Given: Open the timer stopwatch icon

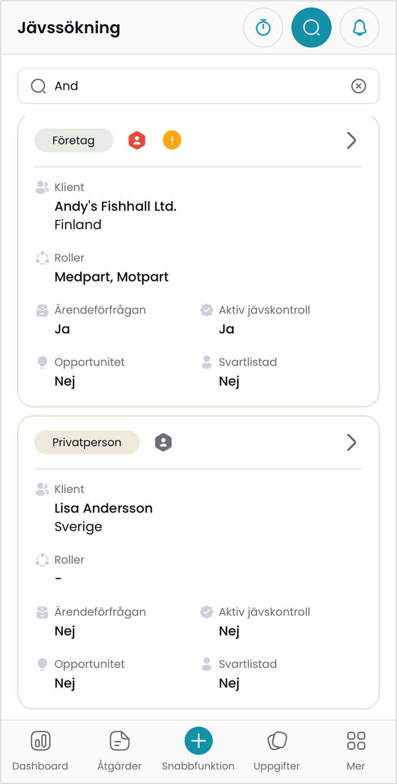Looking at the screenshot, I should tap(263, 28).
